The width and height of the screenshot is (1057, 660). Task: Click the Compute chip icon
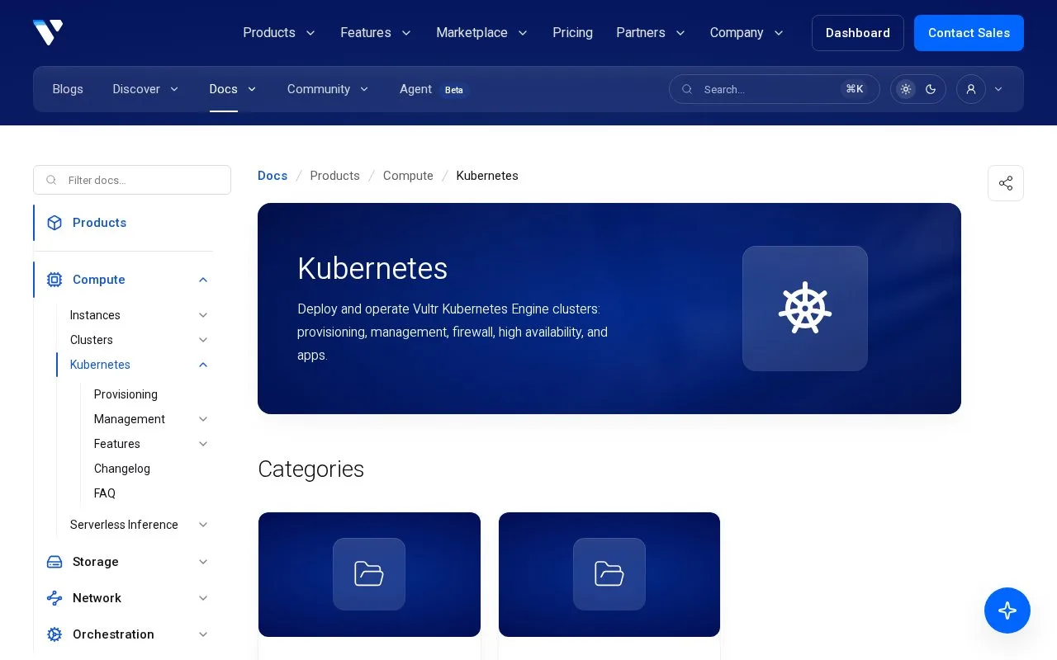[x=55, y=280]
